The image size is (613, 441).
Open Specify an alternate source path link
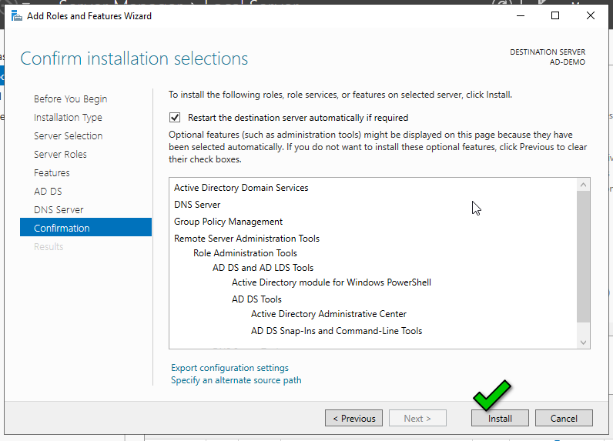click(236, 380)
